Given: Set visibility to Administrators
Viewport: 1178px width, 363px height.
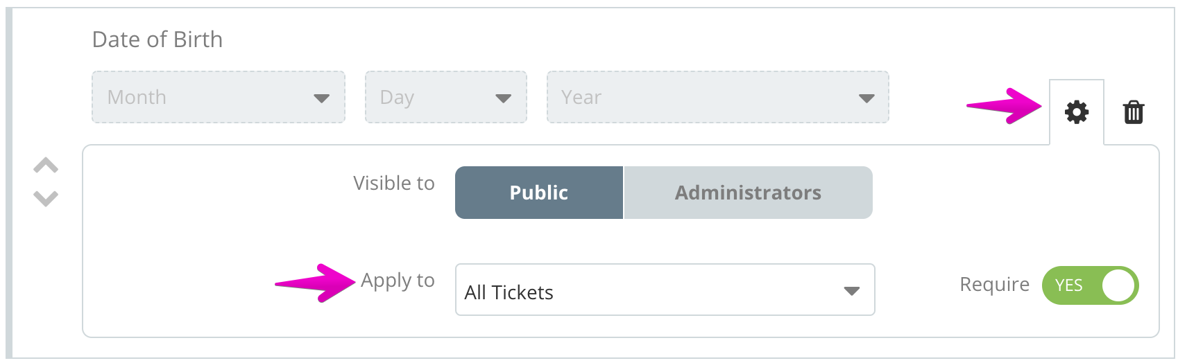Looking at the screenshot, I should point(748,193).
